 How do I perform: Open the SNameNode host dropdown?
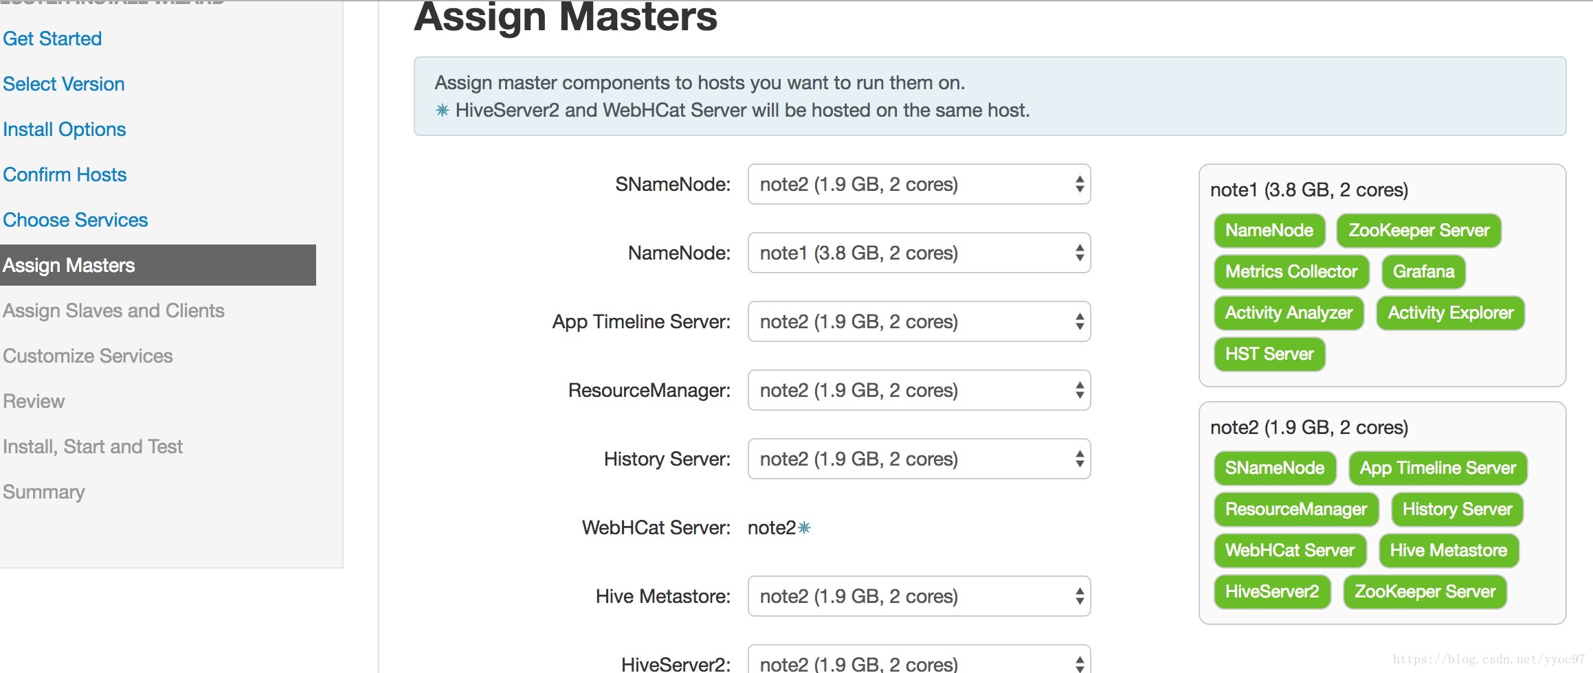click(x=919, y=184)
